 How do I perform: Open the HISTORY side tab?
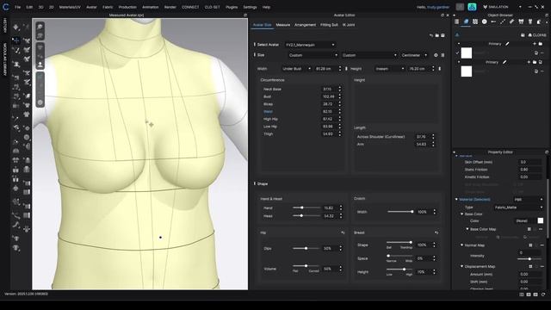tap(5, 26)
